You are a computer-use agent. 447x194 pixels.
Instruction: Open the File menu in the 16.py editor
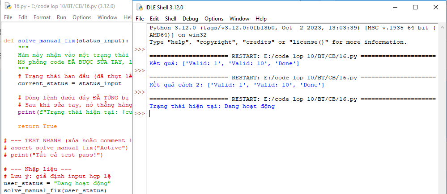(8, 17)
